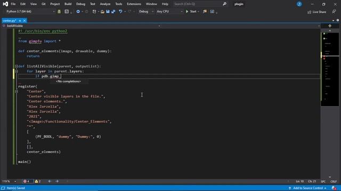The height and width of the screenshot is (191, 341).
Task: Click the No completions popup
Action: [69, 81]
